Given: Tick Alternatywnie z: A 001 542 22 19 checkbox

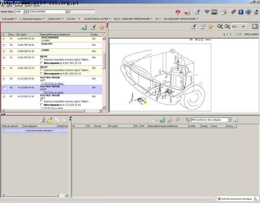Looking at the screenshot, I should pyautogui.click(x=42, y=63).
